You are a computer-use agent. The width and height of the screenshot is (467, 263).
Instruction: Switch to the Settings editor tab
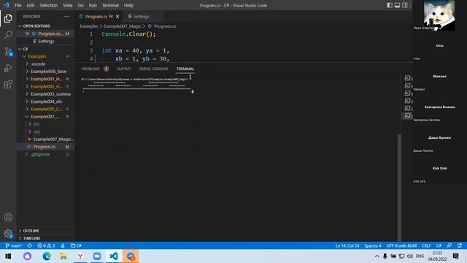pos(142,17)
